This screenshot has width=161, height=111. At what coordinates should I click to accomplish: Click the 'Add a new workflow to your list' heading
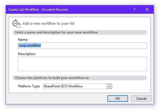tap(48, 23)
